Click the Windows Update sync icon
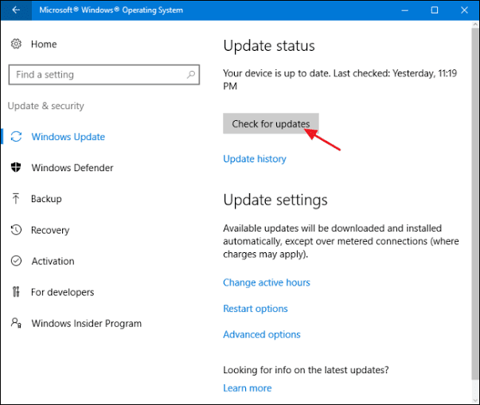The image size is (480, 405). [16, 137]
